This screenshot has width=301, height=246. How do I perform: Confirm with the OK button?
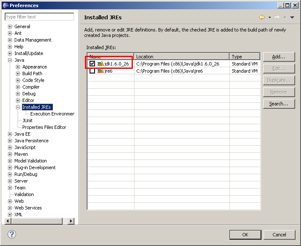click(245, 235)
